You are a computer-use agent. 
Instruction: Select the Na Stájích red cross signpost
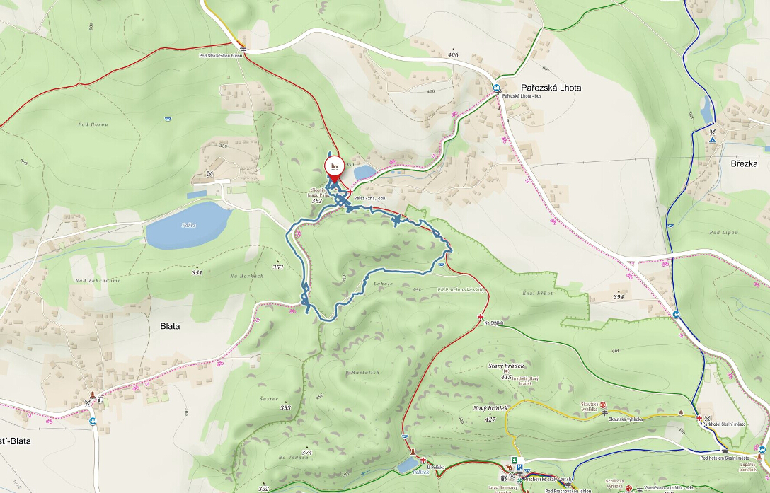click(481, 317)
